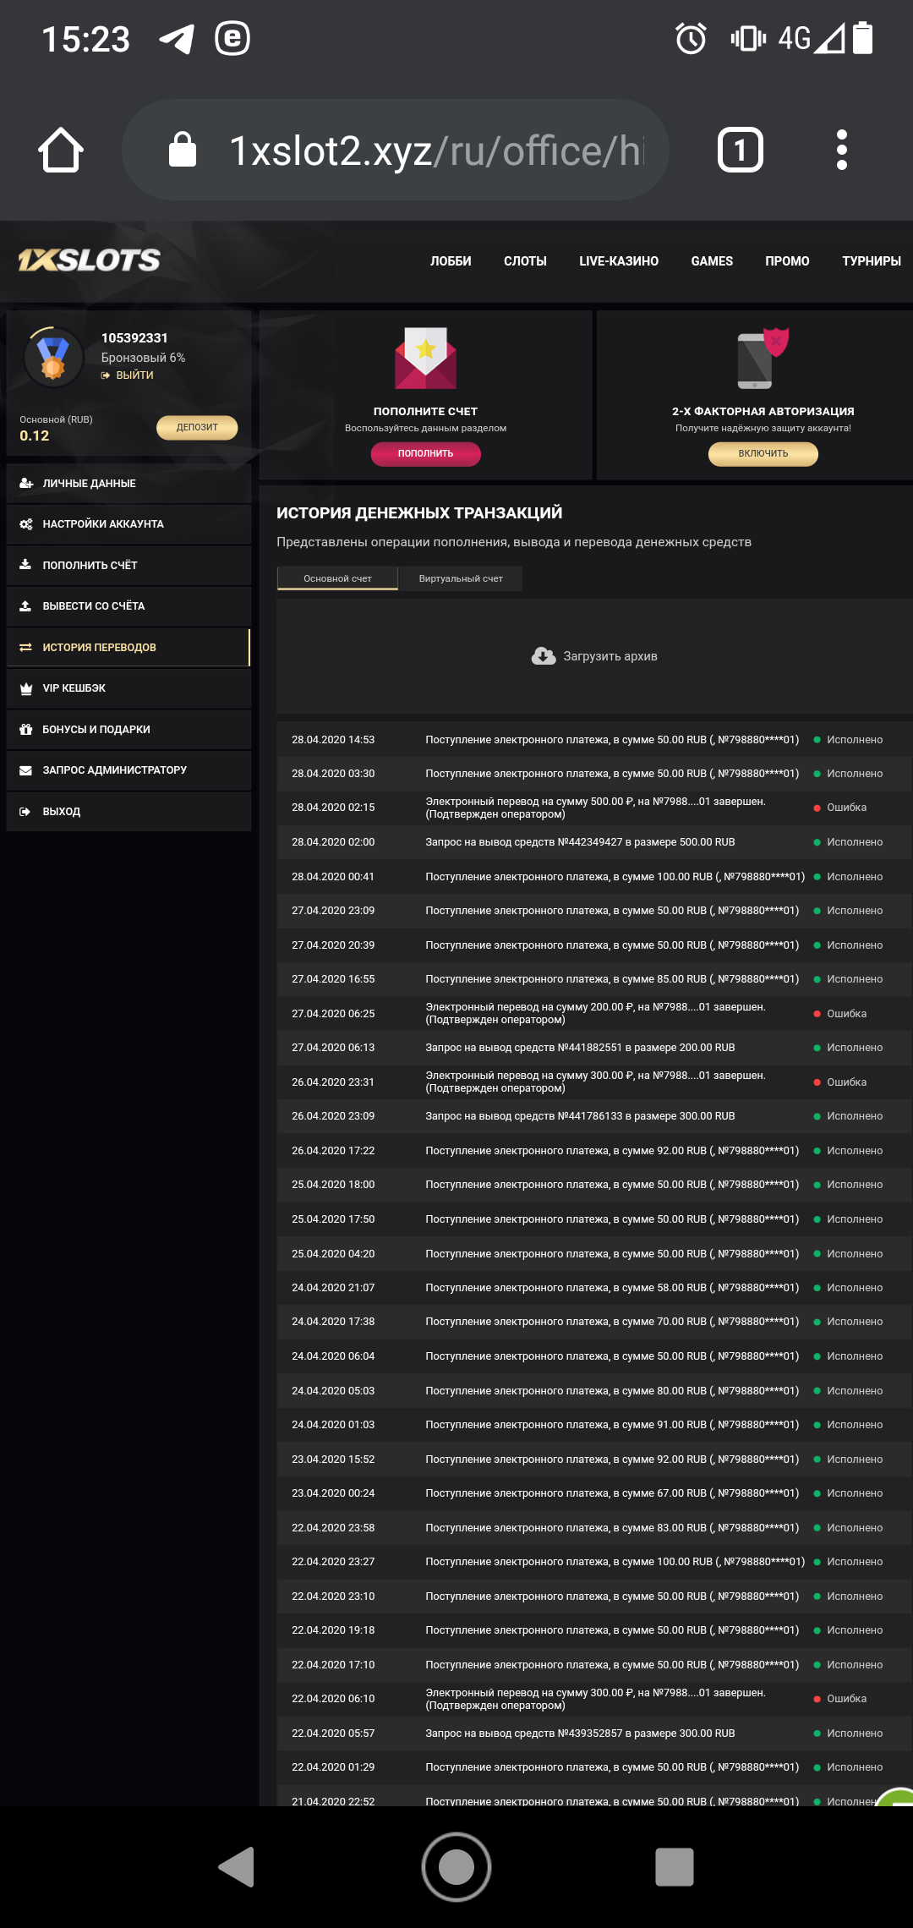Click the two-factor phone shield icon

coord(763,358)
